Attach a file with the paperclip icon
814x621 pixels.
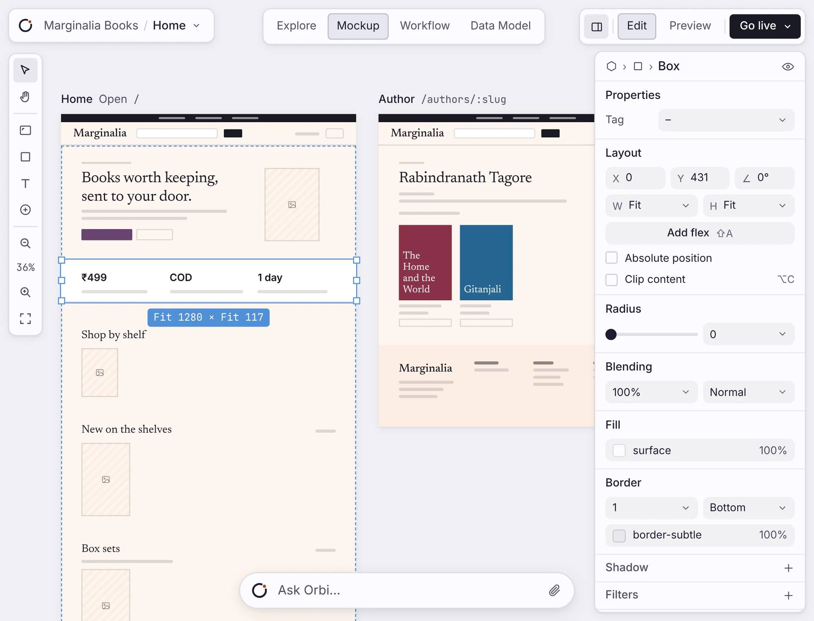(555, 590)
